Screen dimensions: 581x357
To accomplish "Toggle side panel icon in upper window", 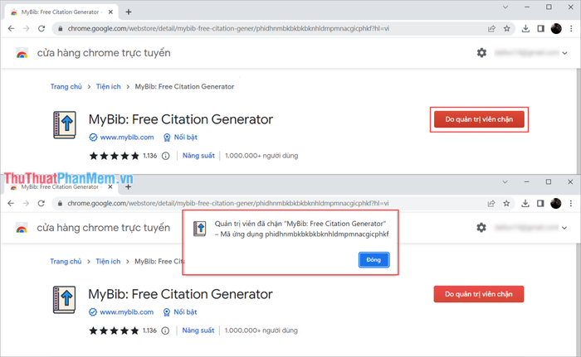I will click(540, 28).
